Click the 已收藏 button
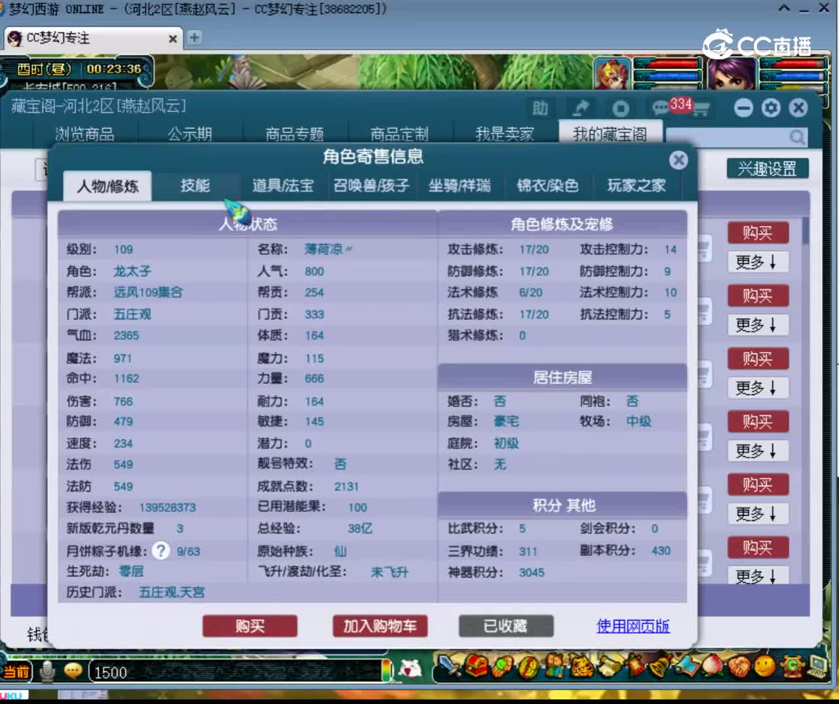 pos(505,626)
